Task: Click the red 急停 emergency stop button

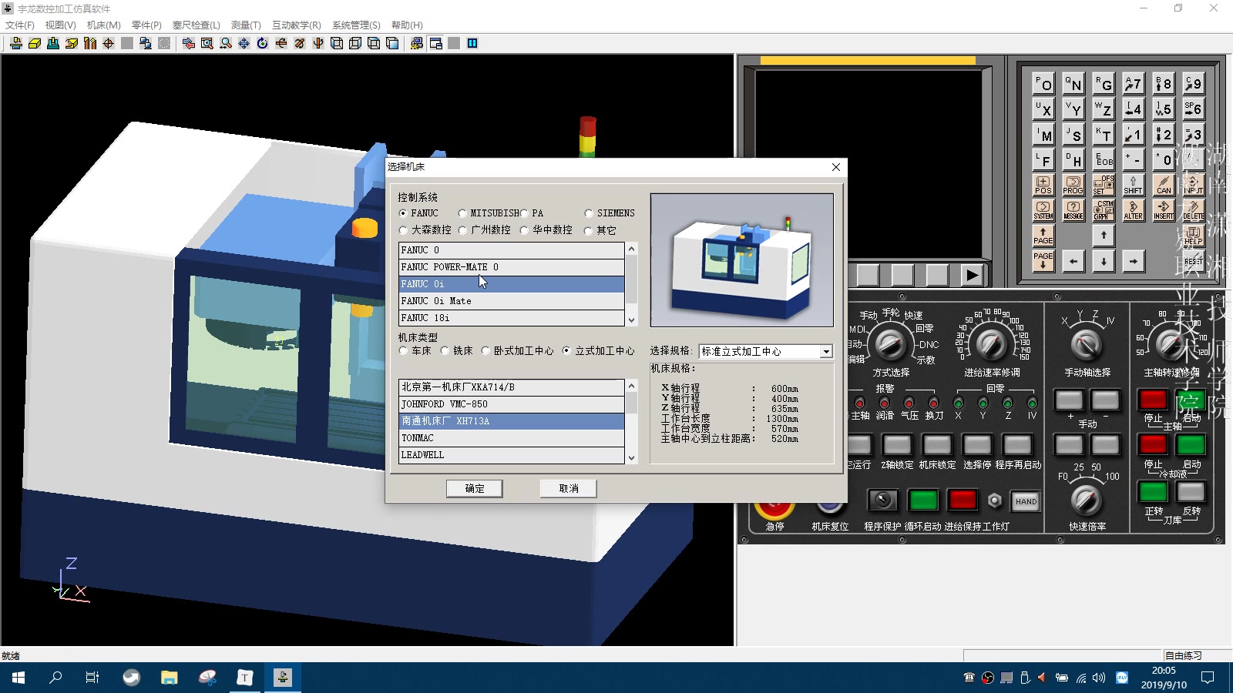Action: (x=774, y=508)
